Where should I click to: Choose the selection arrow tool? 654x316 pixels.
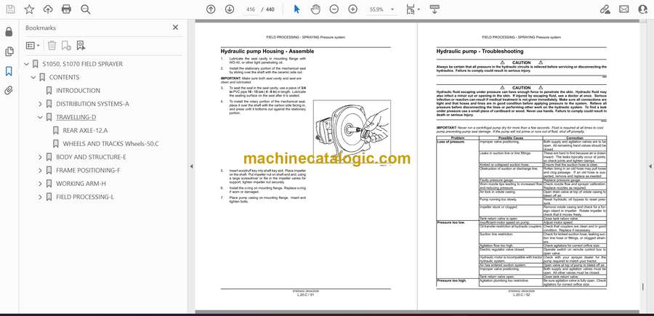(x=296, y=9)
